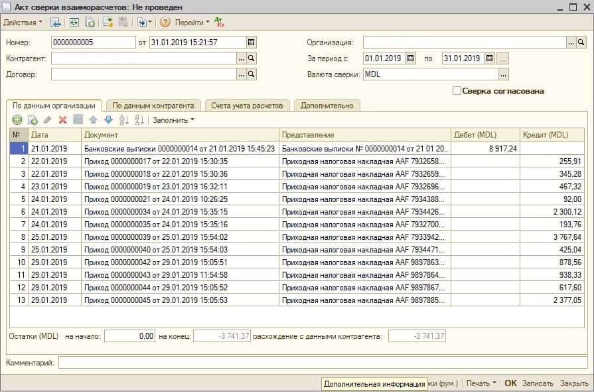Select the Банковские выписки 0000000014 document cell

pyautogui.click(x=180, y=149)
